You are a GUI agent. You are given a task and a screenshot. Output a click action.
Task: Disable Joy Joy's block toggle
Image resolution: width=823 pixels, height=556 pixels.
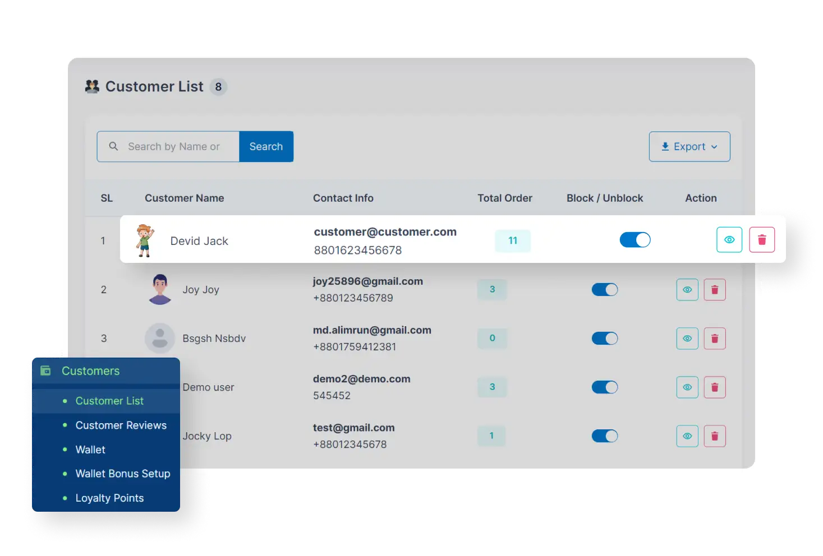604,289
